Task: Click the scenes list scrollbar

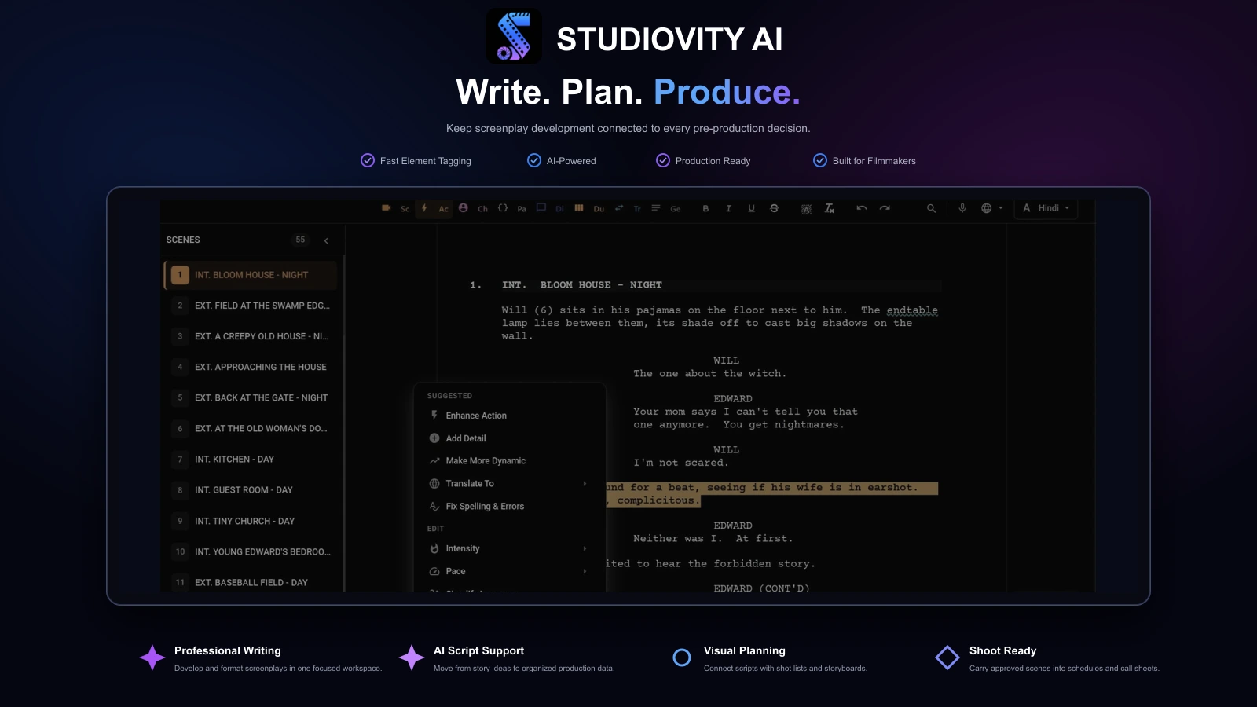Action: coord(344,424)
